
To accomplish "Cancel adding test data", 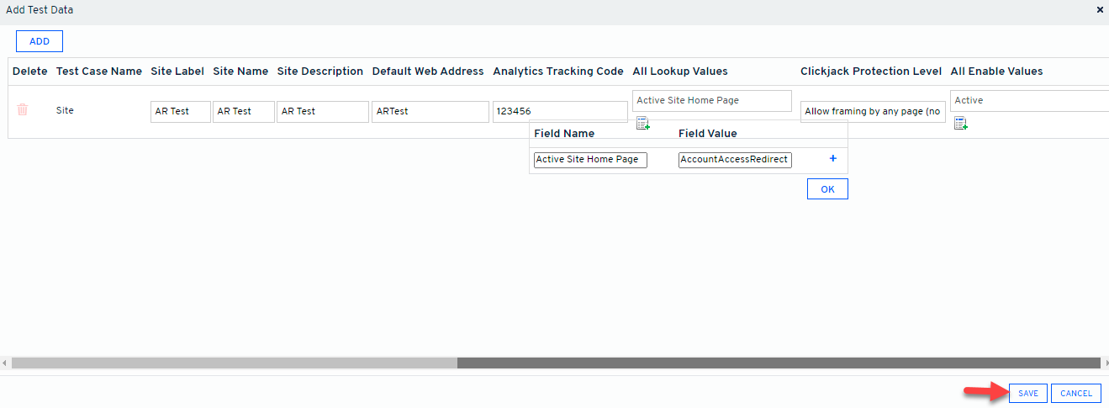I will 1075,394.
